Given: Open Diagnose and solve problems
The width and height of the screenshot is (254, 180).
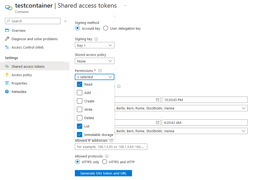Looking at the screenshot, I should pos(35,39).
